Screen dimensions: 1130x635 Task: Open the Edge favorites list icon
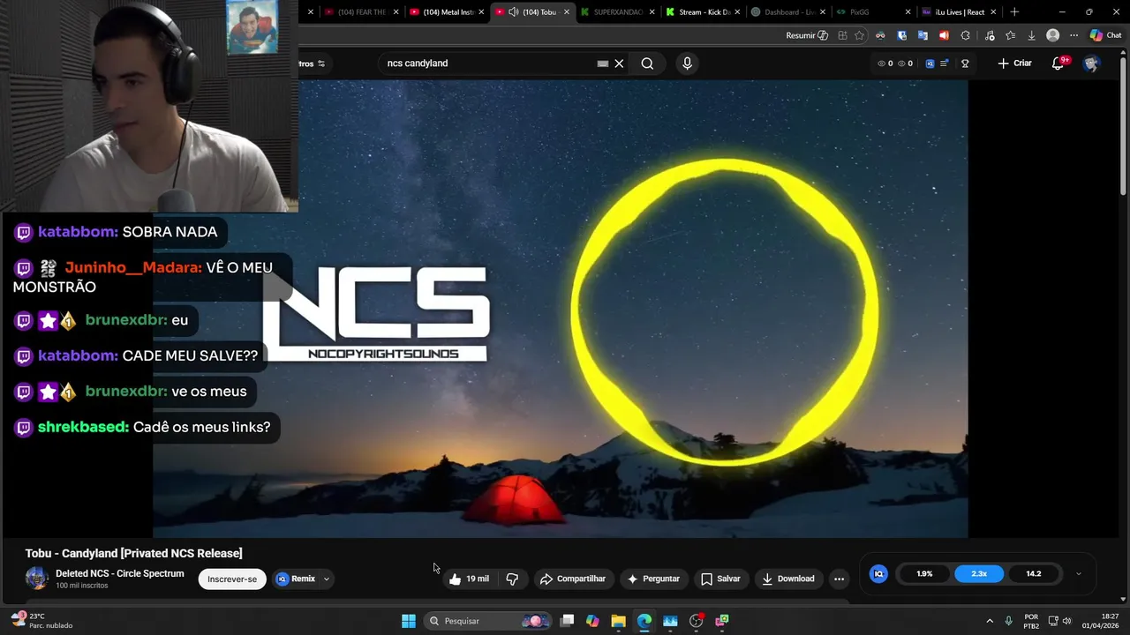tap(1010, 35)
